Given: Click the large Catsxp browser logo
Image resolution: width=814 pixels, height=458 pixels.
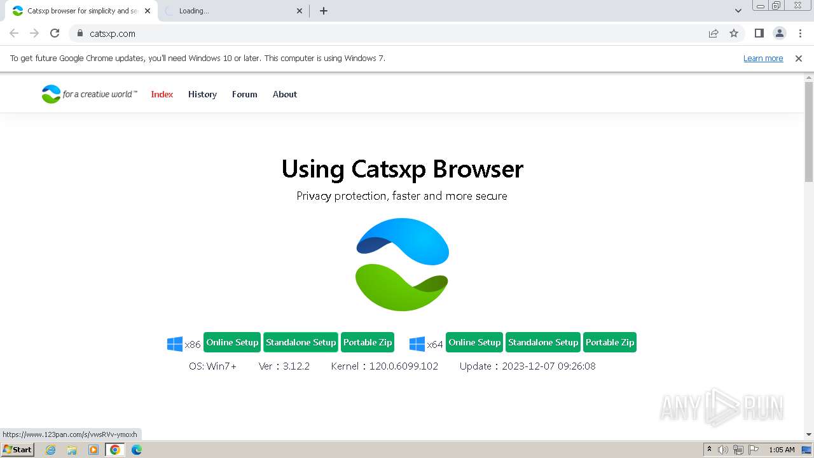Looking at the screenshot, I should pyautogui.click(x=402, y=265).
